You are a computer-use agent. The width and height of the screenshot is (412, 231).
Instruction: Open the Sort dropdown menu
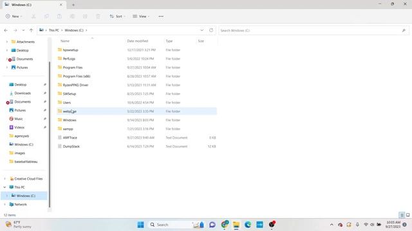[x=117, y=16]
